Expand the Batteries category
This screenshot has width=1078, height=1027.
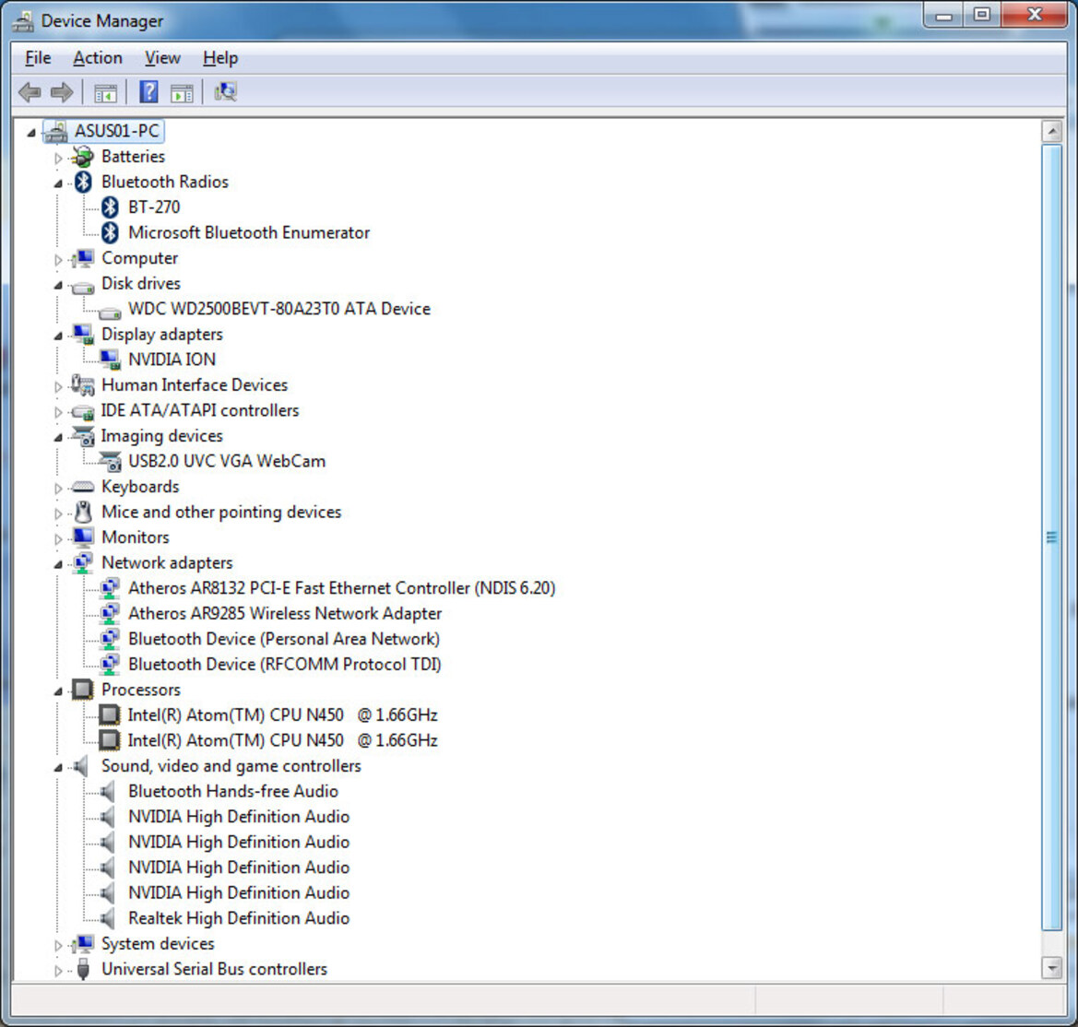[x=58, y=158]
